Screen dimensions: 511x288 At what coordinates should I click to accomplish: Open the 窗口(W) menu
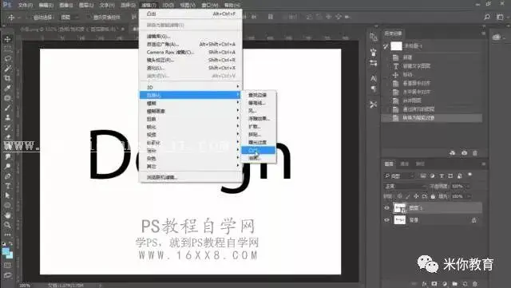210,5
